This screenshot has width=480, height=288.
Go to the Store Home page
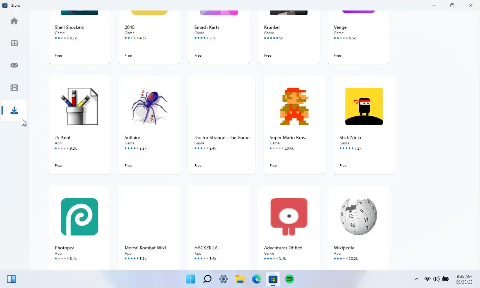[14, 21]
